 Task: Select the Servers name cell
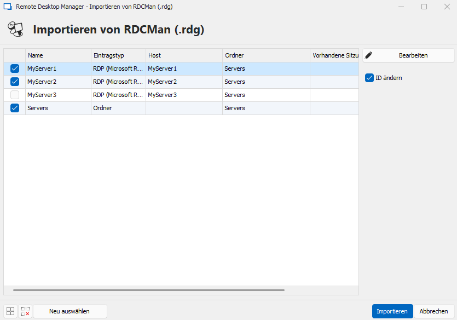click(x=59, y=108)
